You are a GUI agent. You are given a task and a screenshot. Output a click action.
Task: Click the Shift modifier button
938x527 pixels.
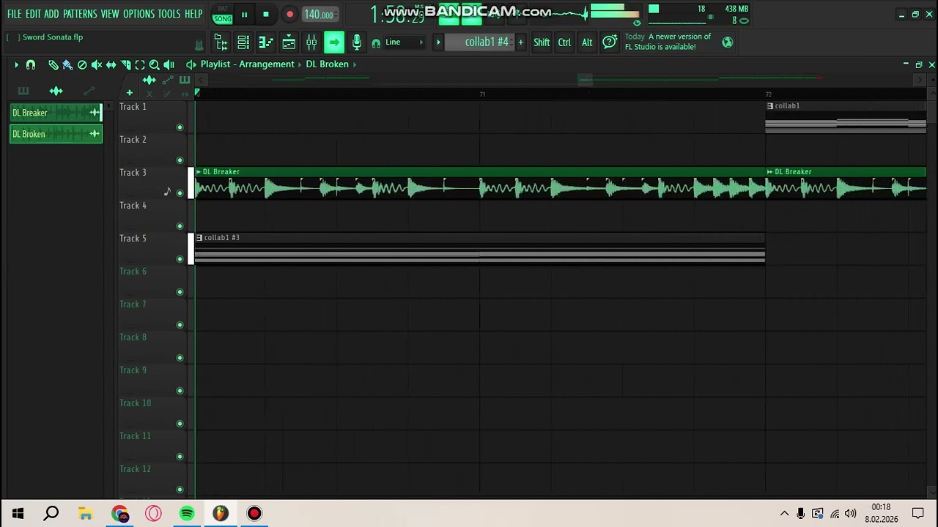pyautogui.click(x=542, y=42)
